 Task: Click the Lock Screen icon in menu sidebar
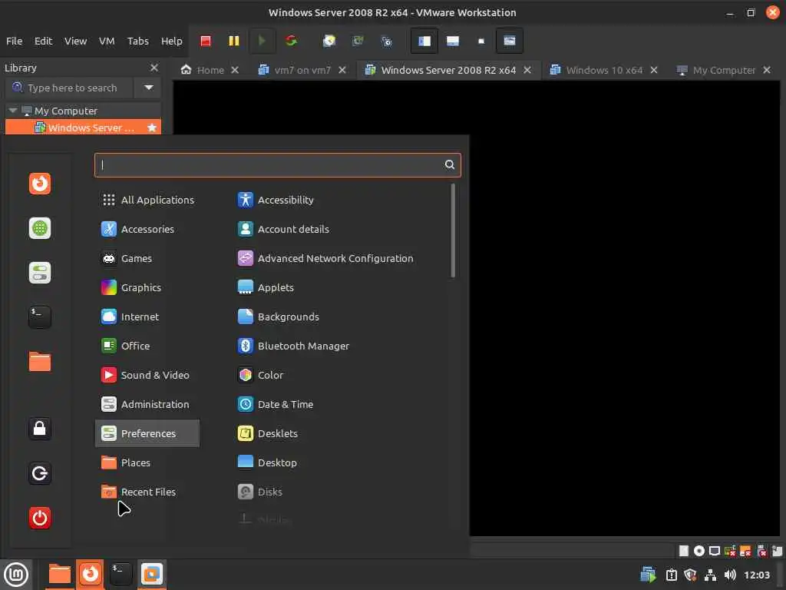point(40,429)
